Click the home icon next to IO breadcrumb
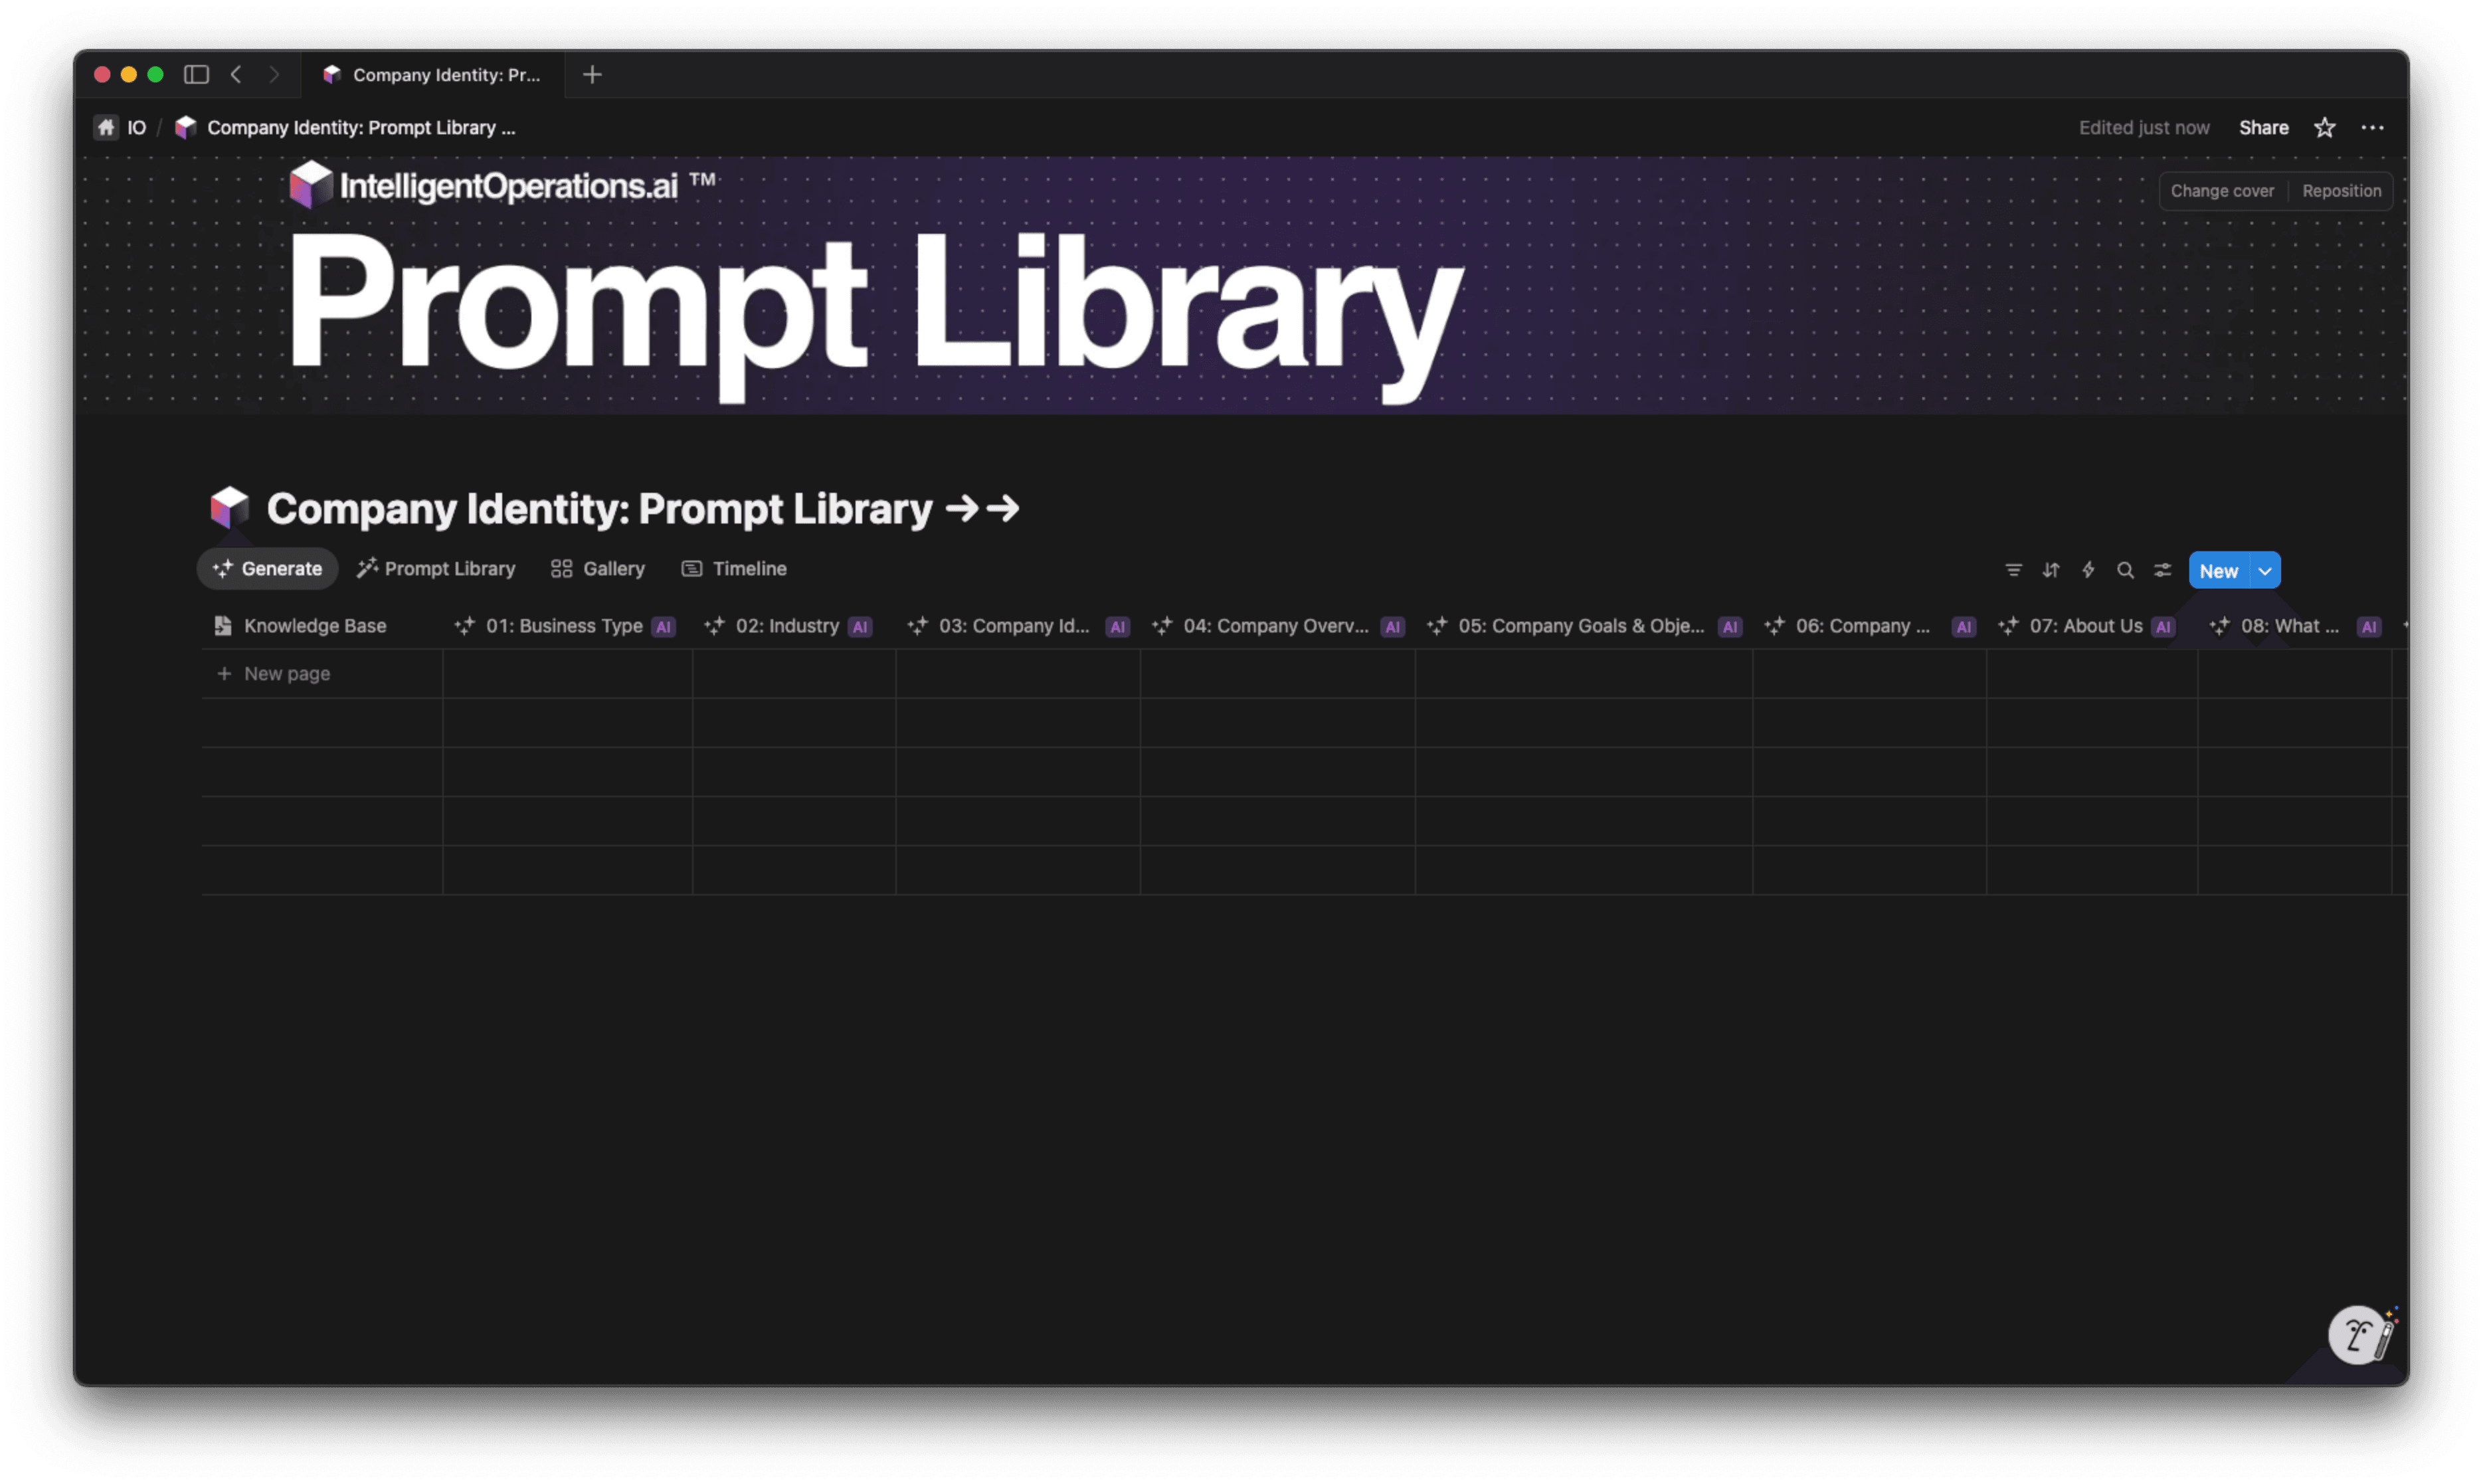This screenshot has width=2483, height=1484. click(106, 127)
